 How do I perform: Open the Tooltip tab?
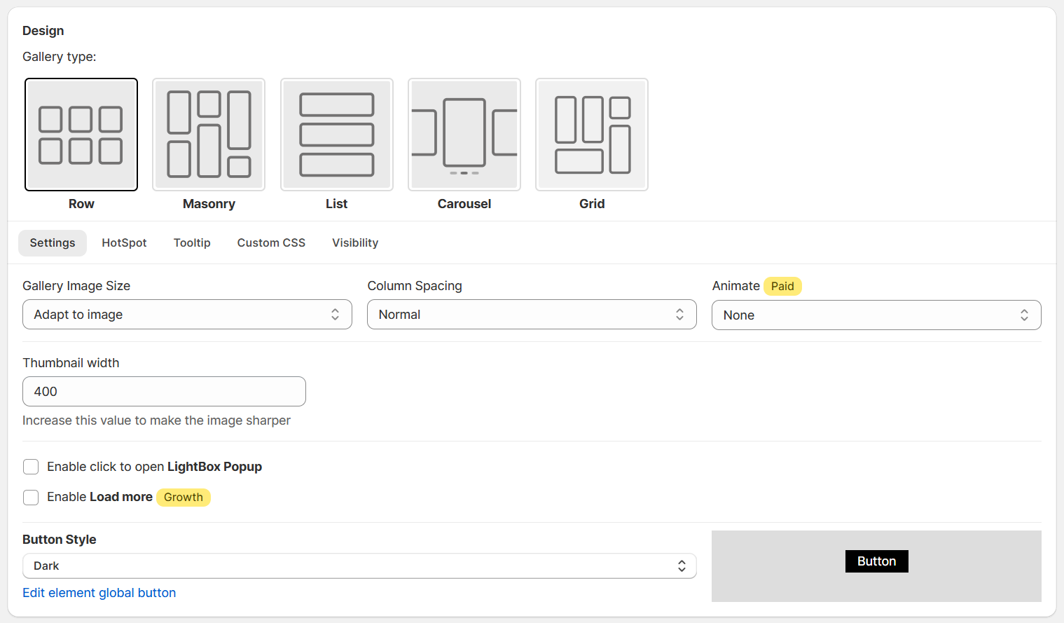(192, 243)
